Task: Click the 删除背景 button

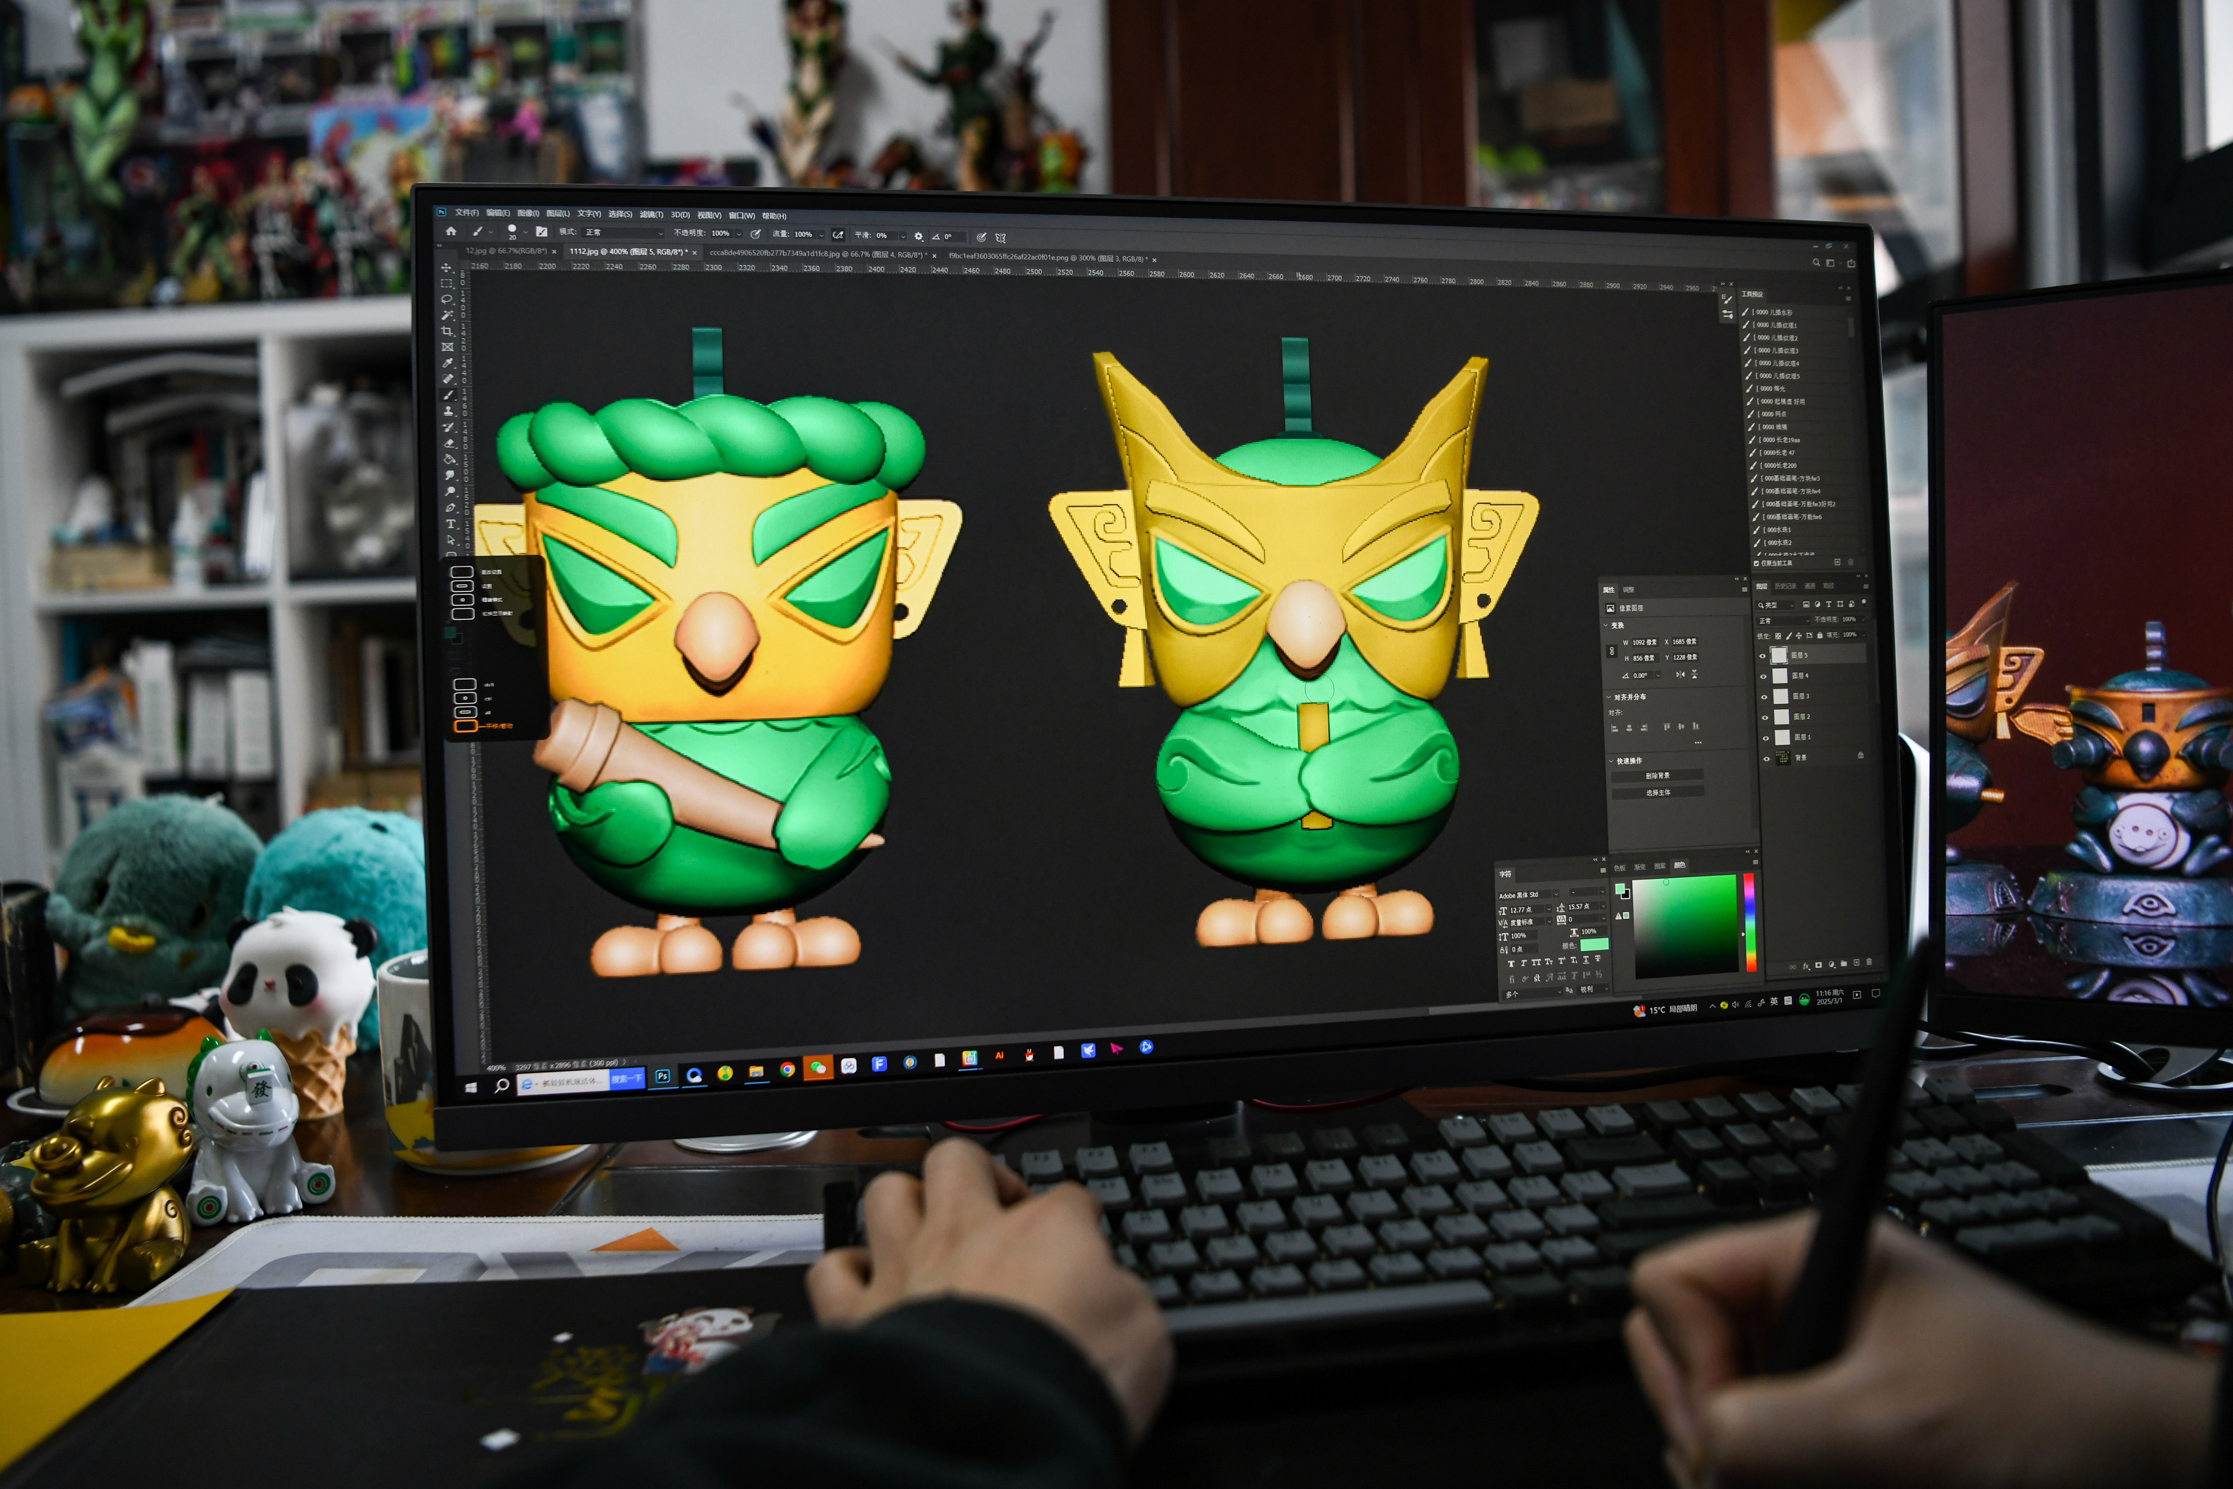Action: coord(1658,776)
